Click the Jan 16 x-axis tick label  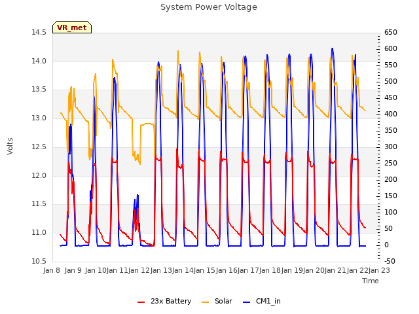(x=227, y=270)
